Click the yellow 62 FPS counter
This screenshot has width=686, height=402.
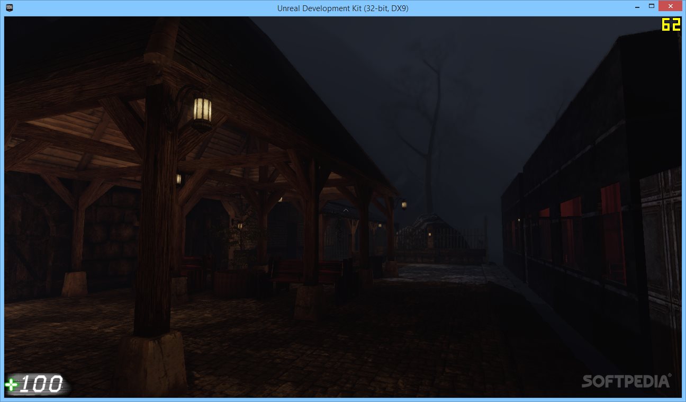[x=671, y=25]
